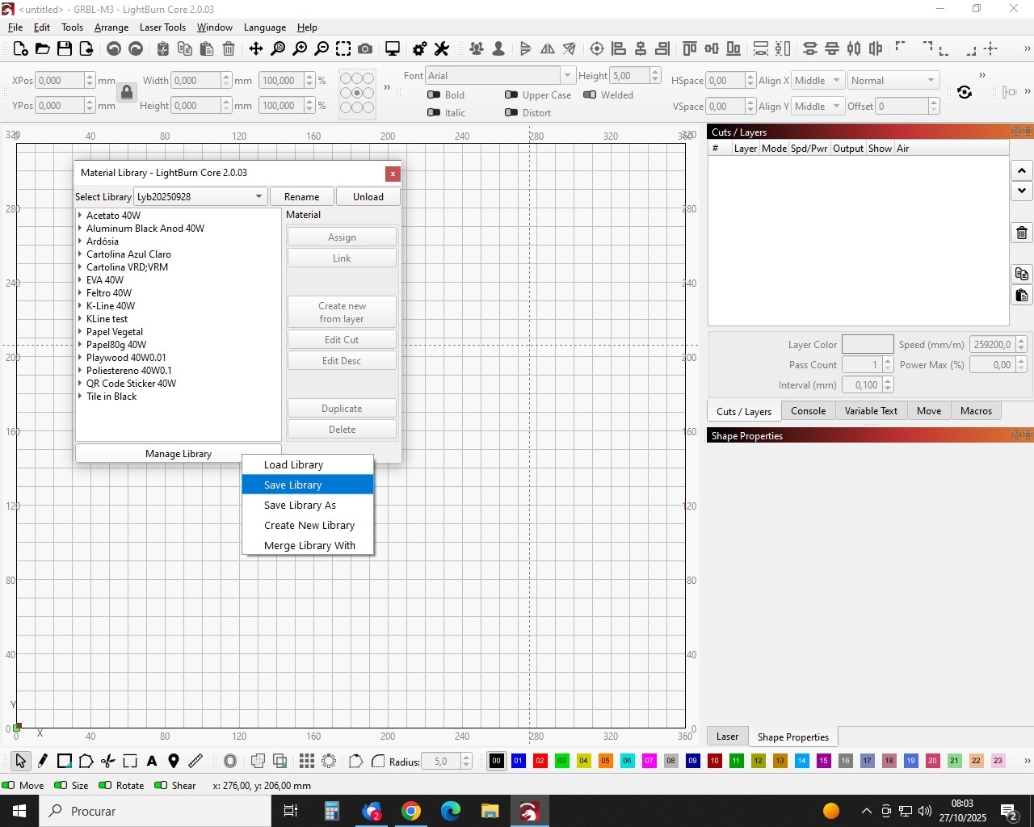Choose Save Library As from menu
Viewport: 1034px width, 827px height.
pos(300,506)
